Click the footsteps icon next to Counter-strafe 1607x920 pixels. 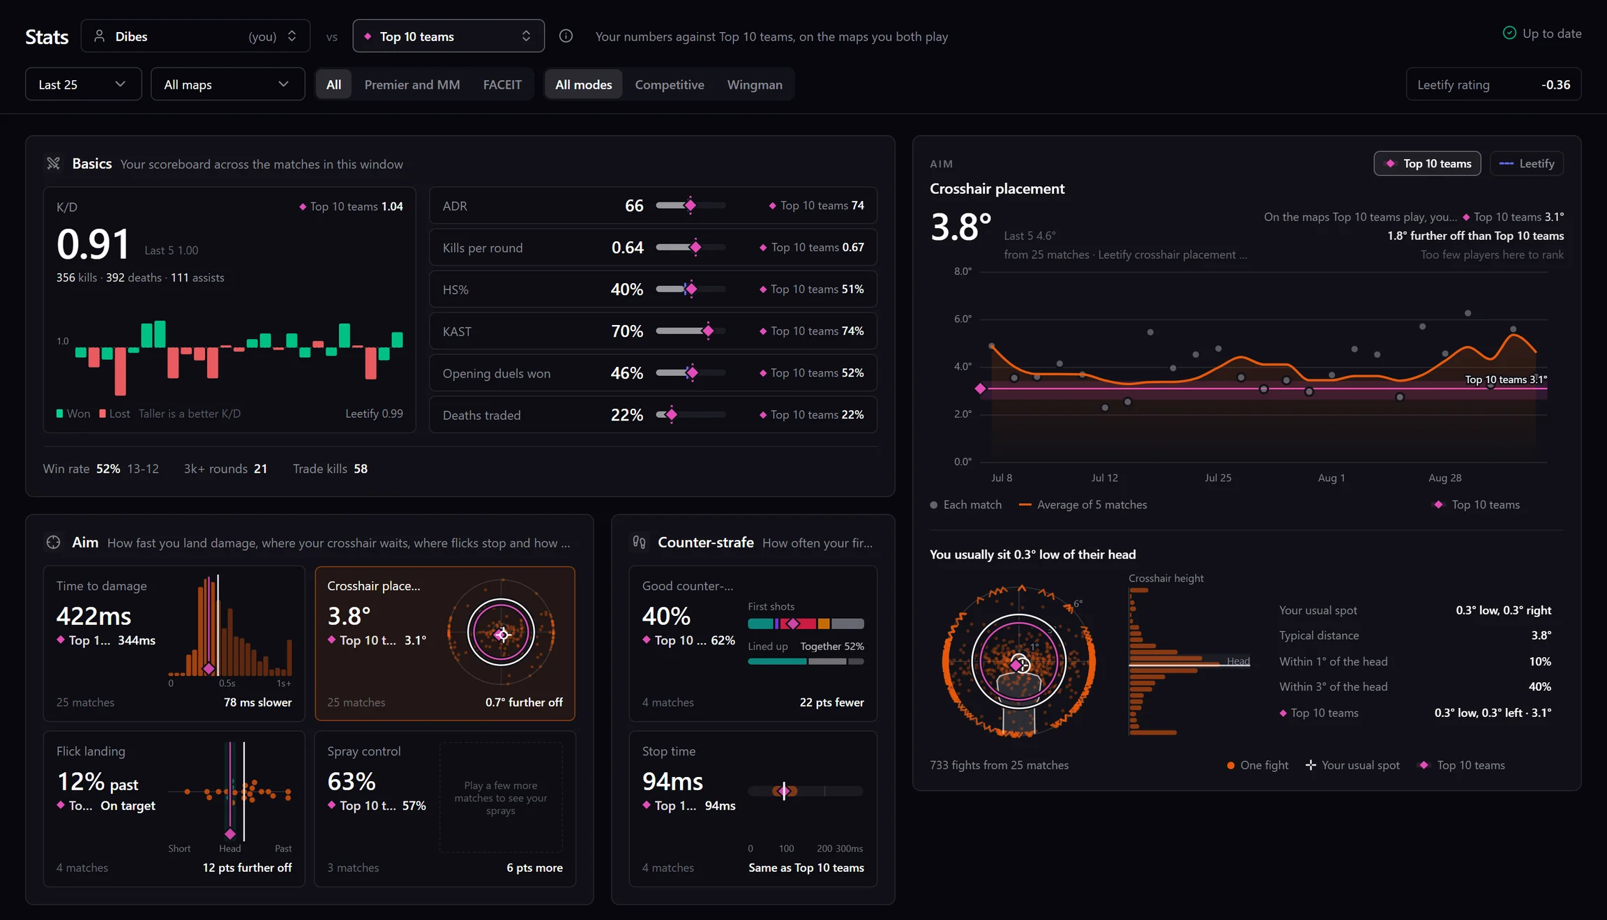[639, 542]
